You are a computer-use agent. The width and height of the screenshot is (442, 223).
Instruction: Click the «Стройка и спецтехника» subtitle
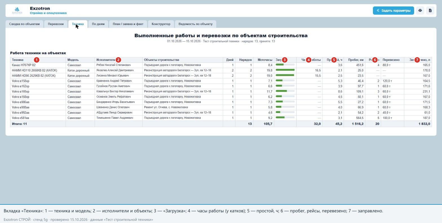coord(48,13)
